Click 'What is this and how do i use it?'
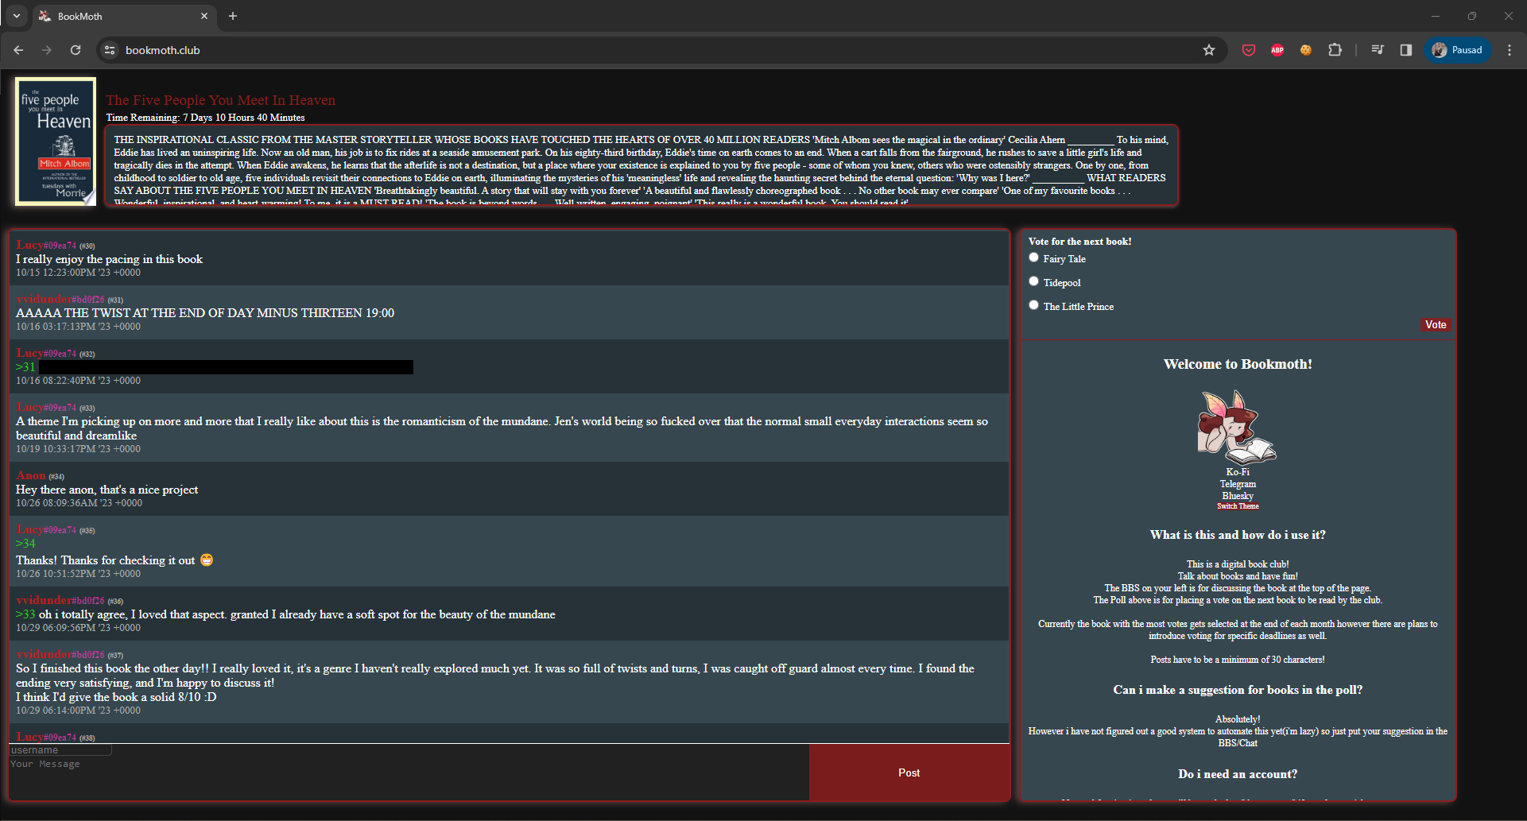The height and width of the screenshot is (821, 1527). tap(1238, 535)
